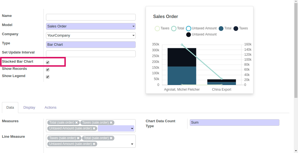Select the Bar Chart type field

click(91, 45)
